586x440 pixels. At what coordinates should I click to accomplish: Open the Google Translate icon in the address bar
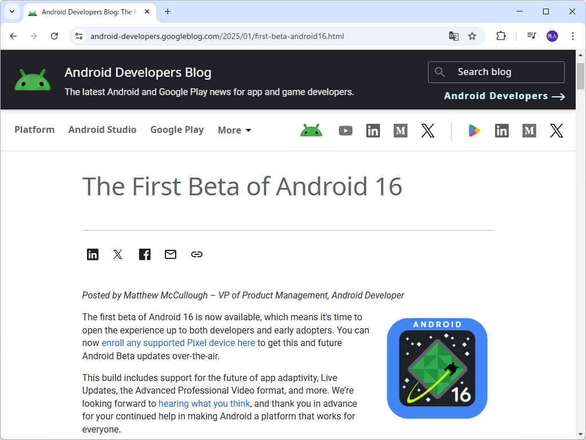tap(453, 36)
